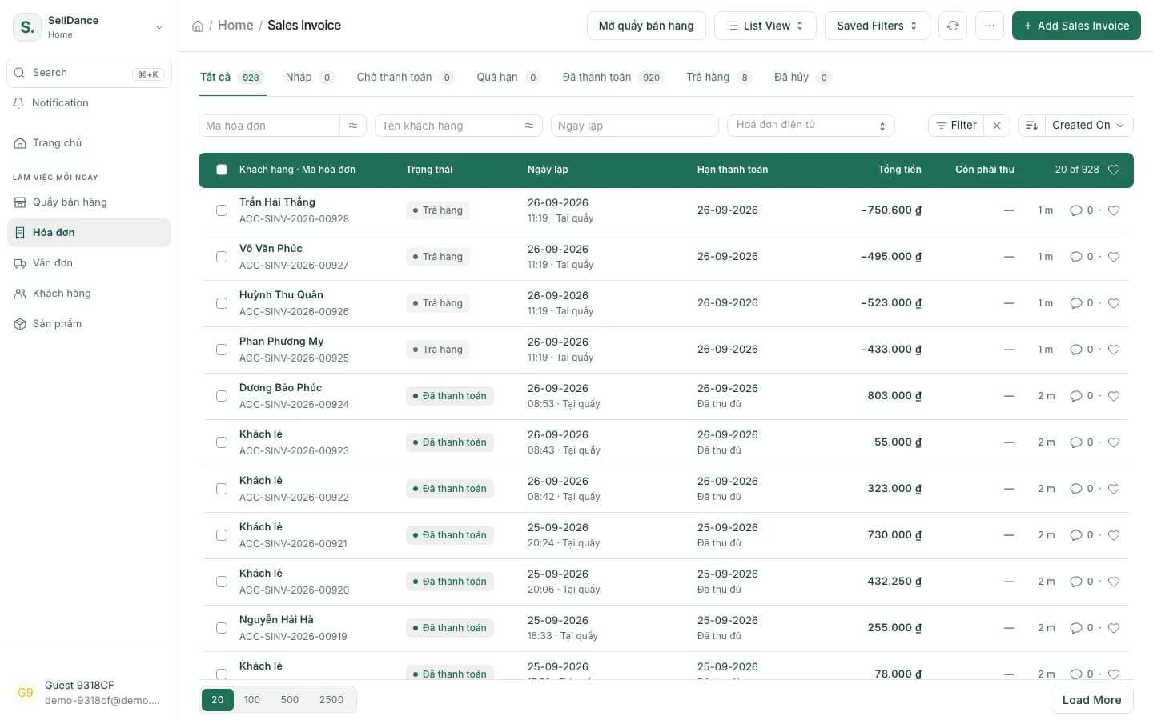Open the Hóa đơn sidebar item

[x=89, y=233]
